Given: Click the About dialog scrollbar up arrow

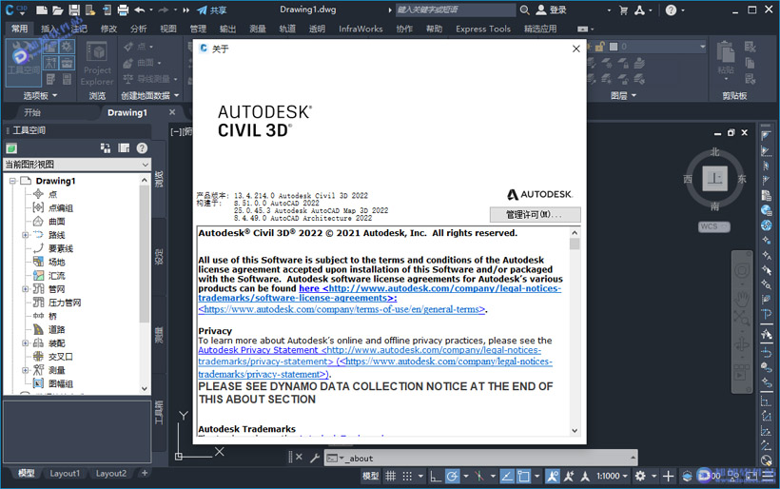Looking at the screenshot, I should pyautogui.click(x=575, y=233).
